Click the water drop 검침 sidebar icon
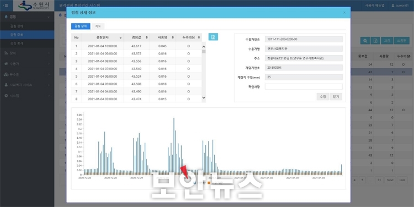Image resolution: width=414 pixels, height=207 pixels. pos(6,17)
